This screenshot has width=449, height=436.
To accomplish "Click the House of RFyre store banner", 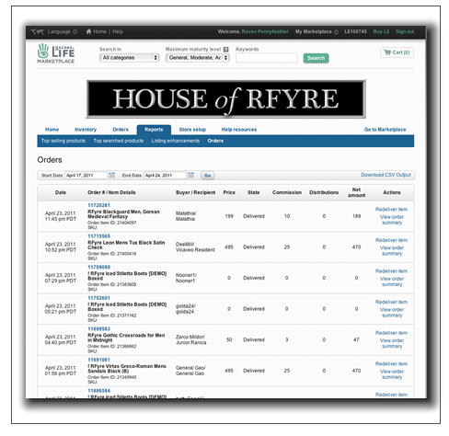I will click(225, 98).
